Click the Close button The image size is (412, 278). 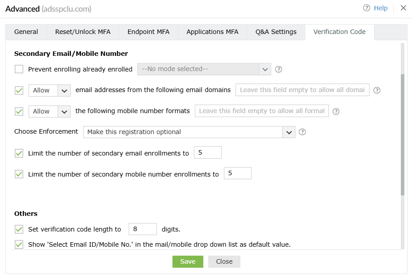click(x=224, y=261)
